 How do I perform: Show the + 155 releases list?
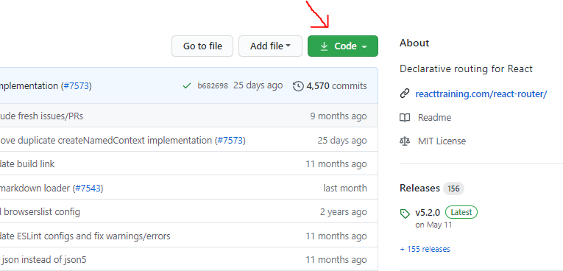pyautogui.click(x=425, y=249)
